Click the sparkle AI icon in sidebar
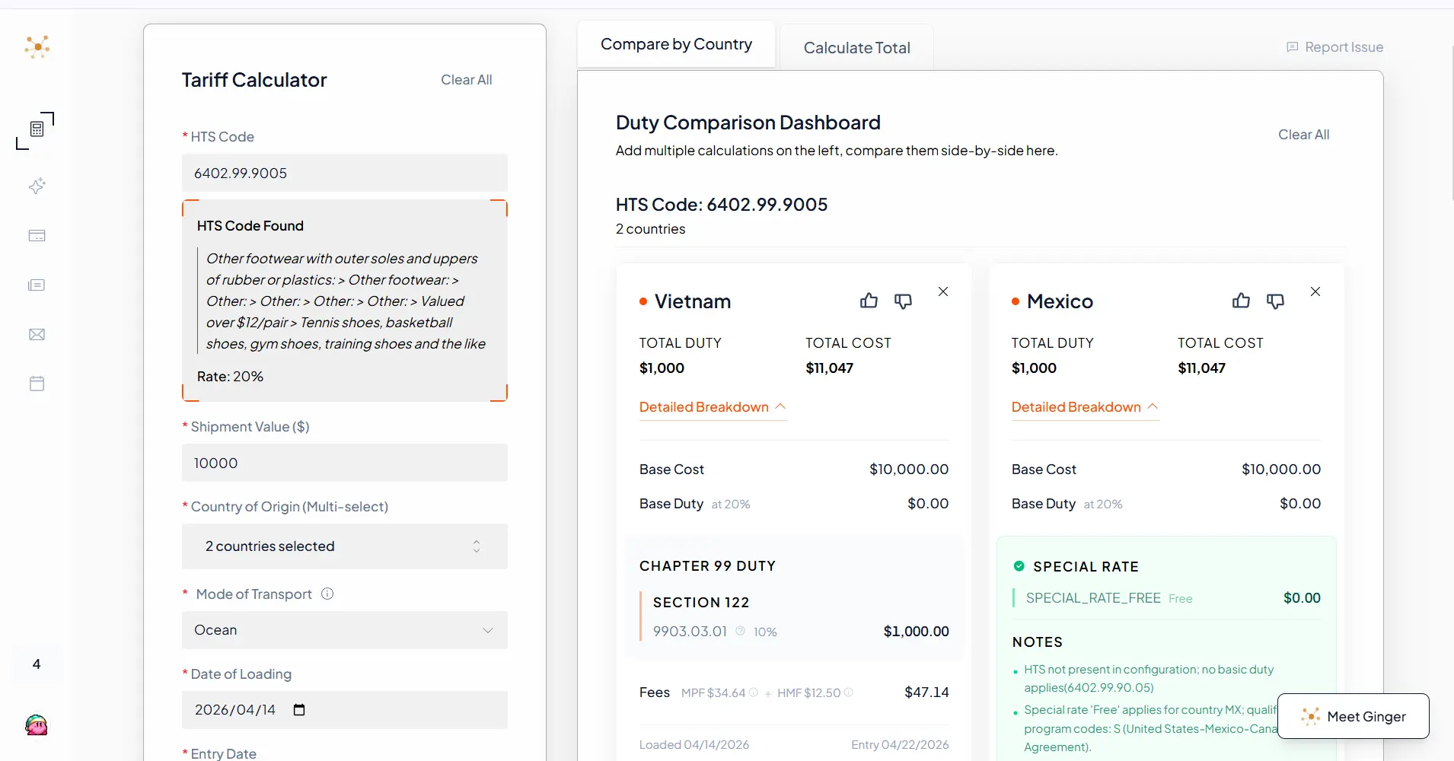 tap(37, 186)
